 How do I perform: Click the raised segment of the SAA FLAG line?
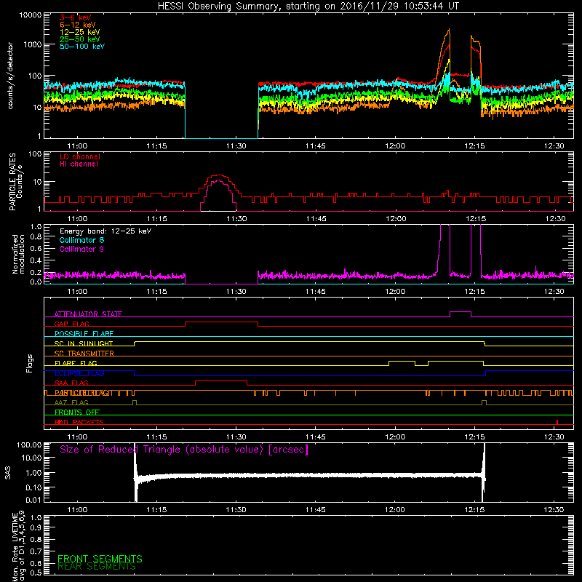click(x=221, y=380)
